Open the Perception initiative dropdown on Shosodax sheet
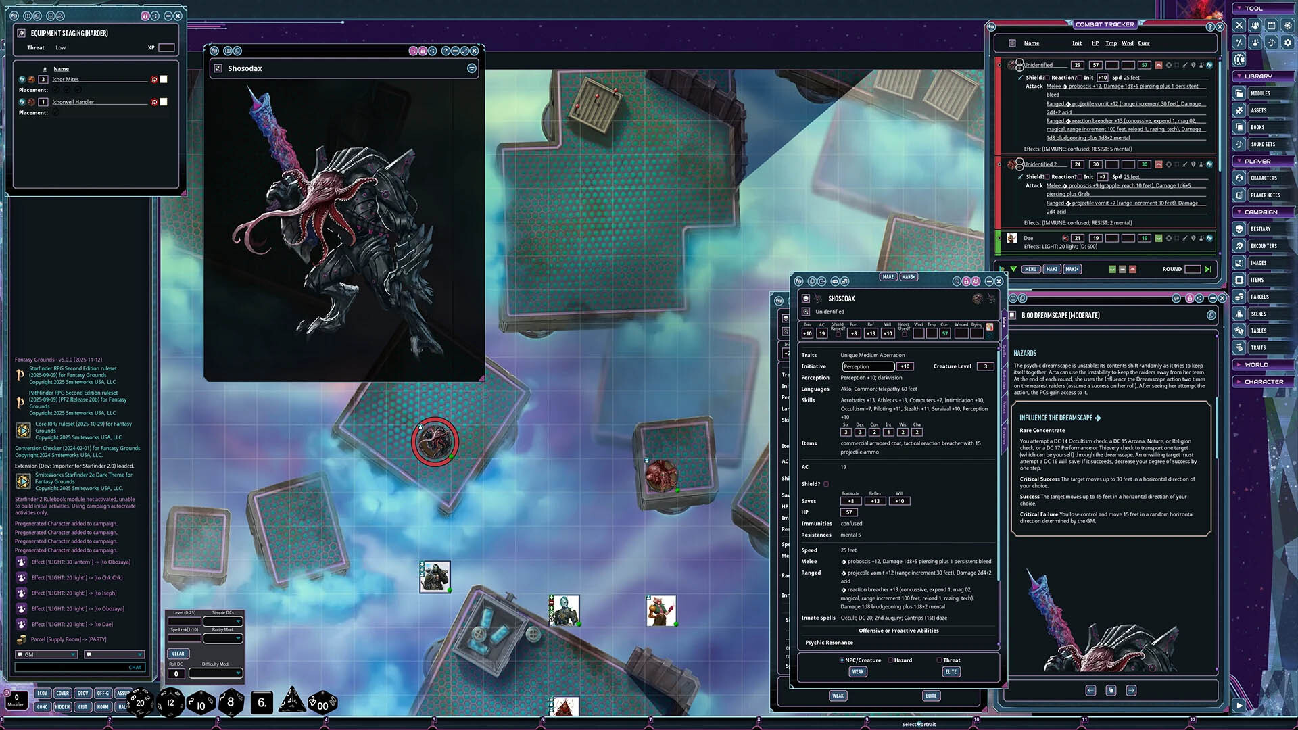 (867, 366)
